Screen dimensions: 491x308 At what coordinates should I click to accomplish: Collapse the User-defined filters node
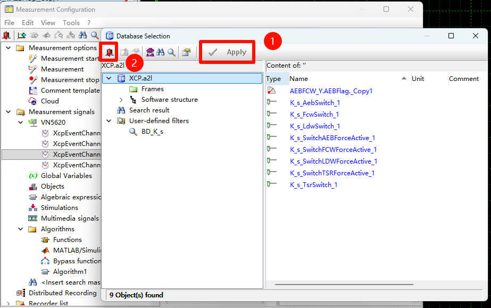click(109, 121)
